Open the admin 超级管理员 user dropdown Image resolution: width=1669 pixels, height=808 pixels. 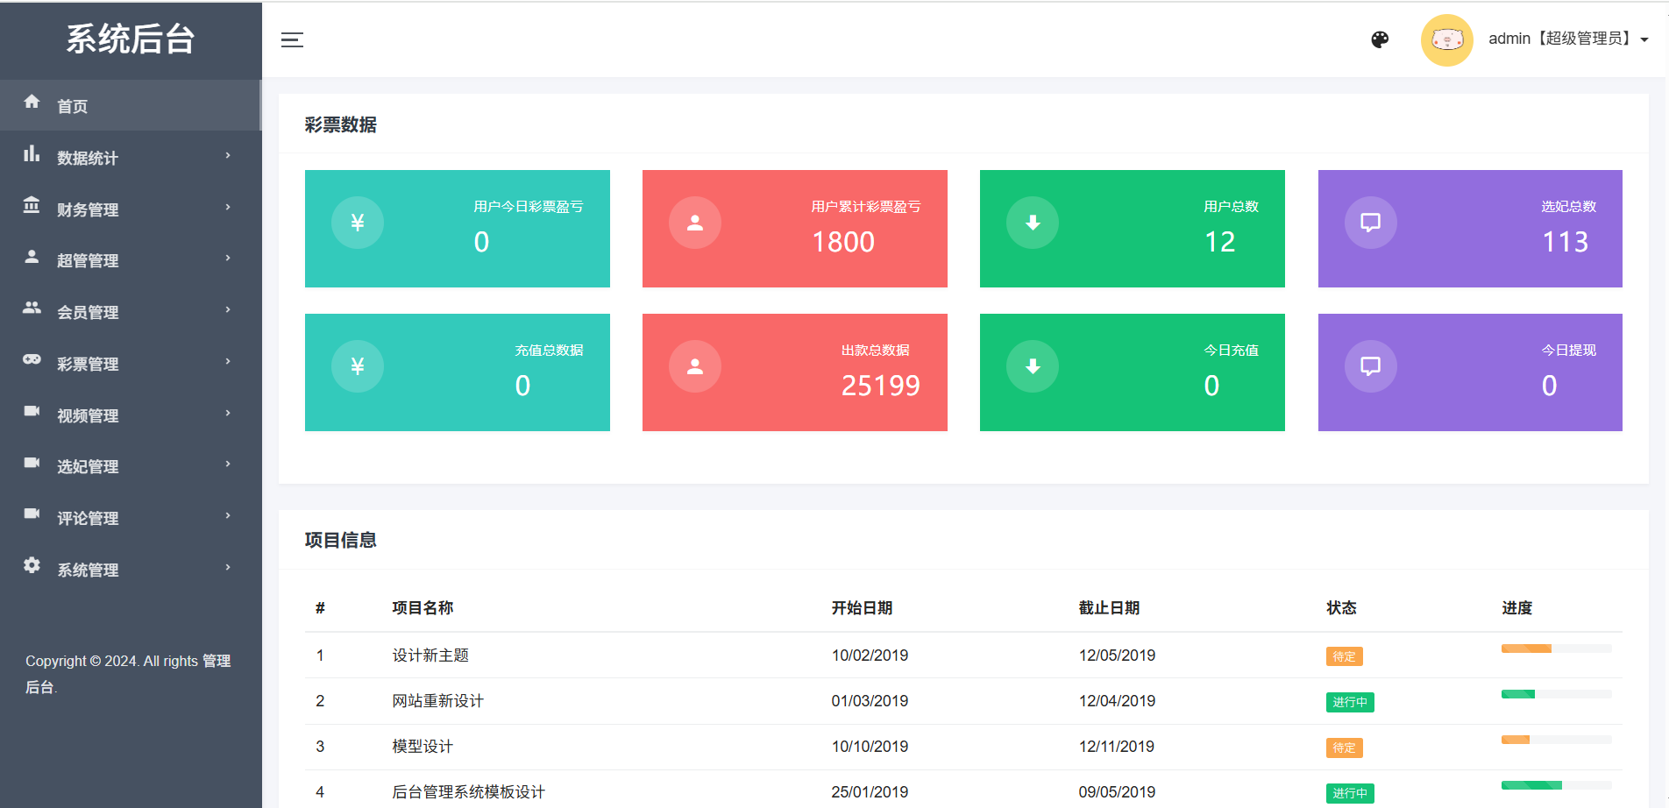point(1567,39)
